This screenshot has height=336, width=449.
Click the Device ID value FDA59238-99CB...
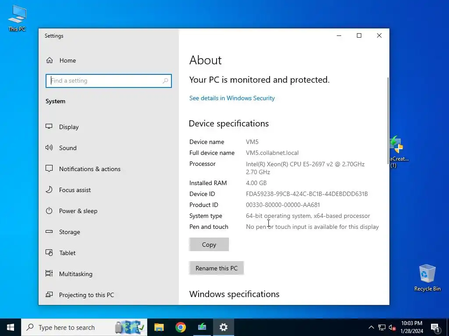306,194
